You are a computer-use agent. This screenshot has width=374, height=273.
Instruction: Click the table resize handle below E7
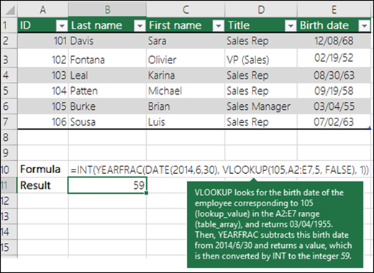(x=370, y=128)
